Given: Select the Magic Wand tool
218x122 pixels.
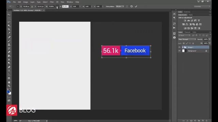Looking at the screenshot, I should pyautogui.click(x=9, y=26).
